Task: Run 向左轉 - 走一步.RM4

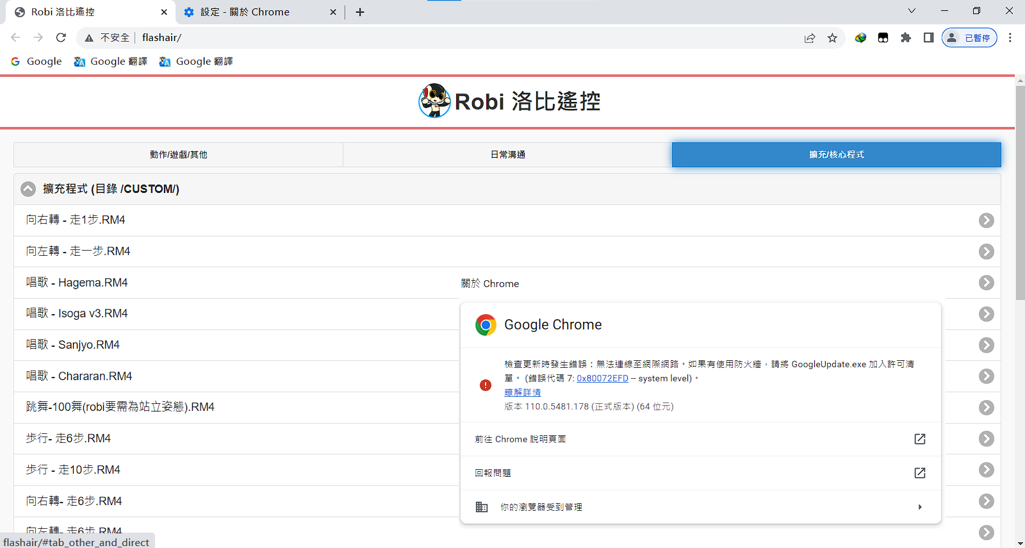Action: (x=507, y=251)
